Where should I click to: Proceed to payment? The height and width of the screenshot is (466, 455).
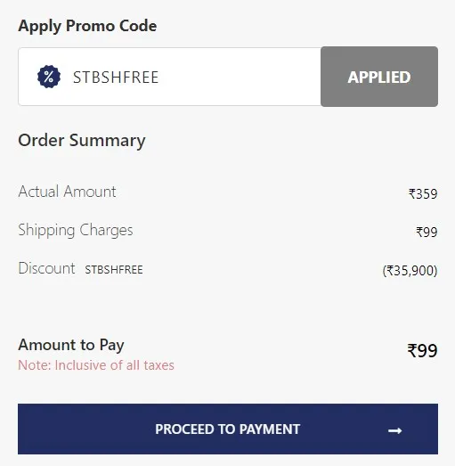(228, 429)
